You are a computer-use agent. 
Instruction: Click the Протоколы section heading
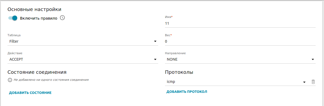coord(179,72)
